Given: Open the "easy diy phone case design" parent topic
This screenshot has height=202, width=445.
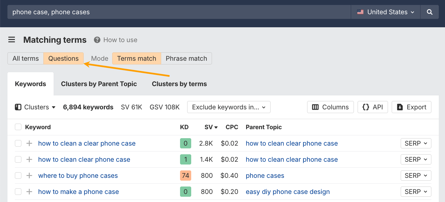Looking at the screenshot, I should point(288,191).
